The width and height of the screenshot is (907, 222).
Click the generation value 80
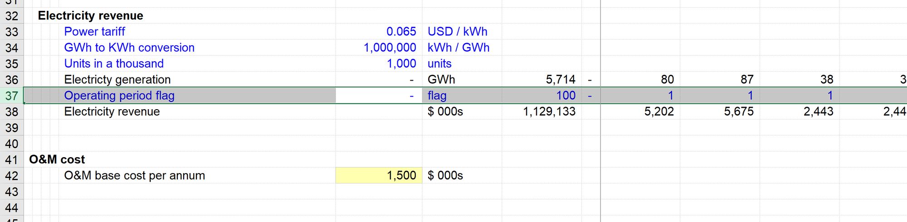click(667, 80)
